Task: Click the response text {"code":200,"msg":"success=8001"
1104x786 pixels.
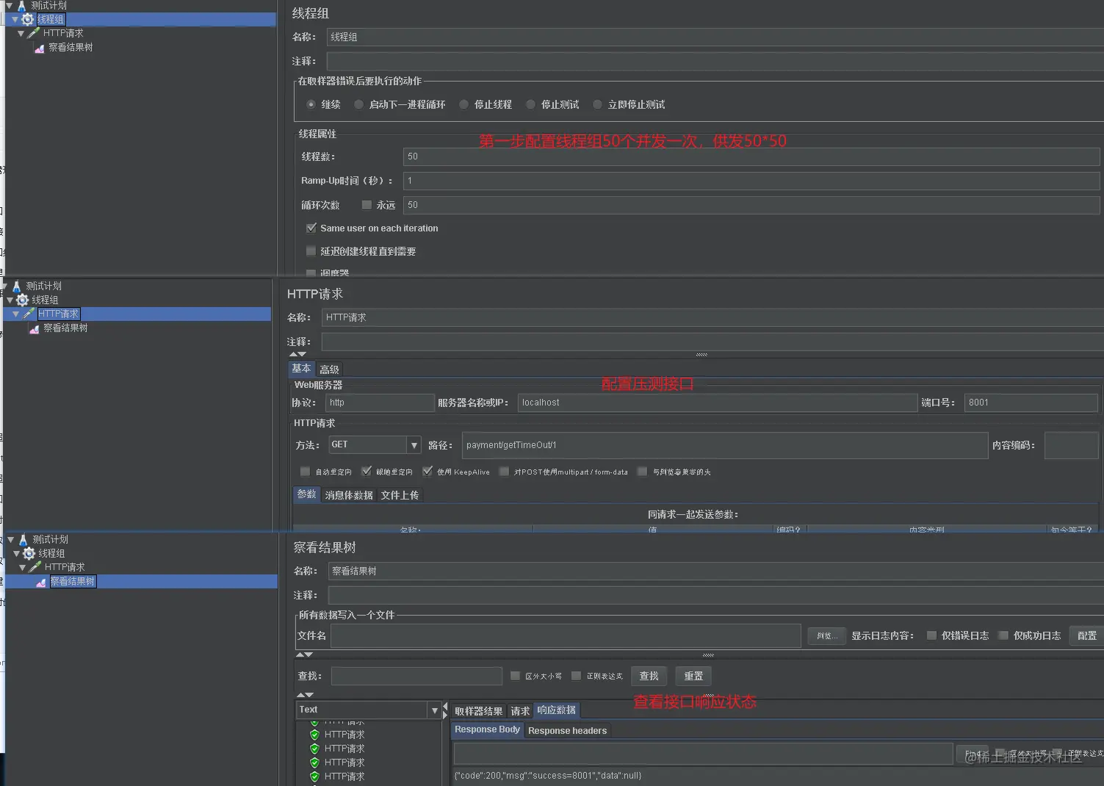Action: (547, 776)
